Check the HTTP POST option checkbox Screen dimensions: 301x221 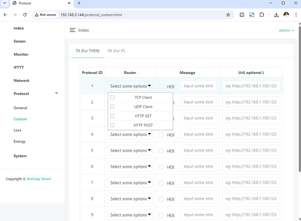pos(112,125)
